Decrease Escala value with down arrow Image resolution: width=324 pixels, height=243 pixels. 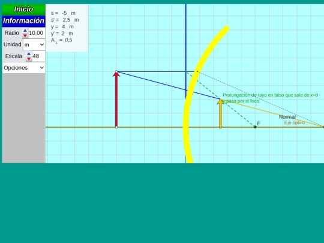coord(29,59)
